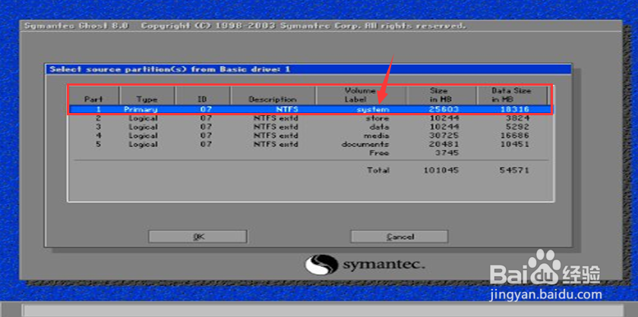The image size is (638, 317).
Task: Select partition 1 labeled system
Action: tap(309, 109)
